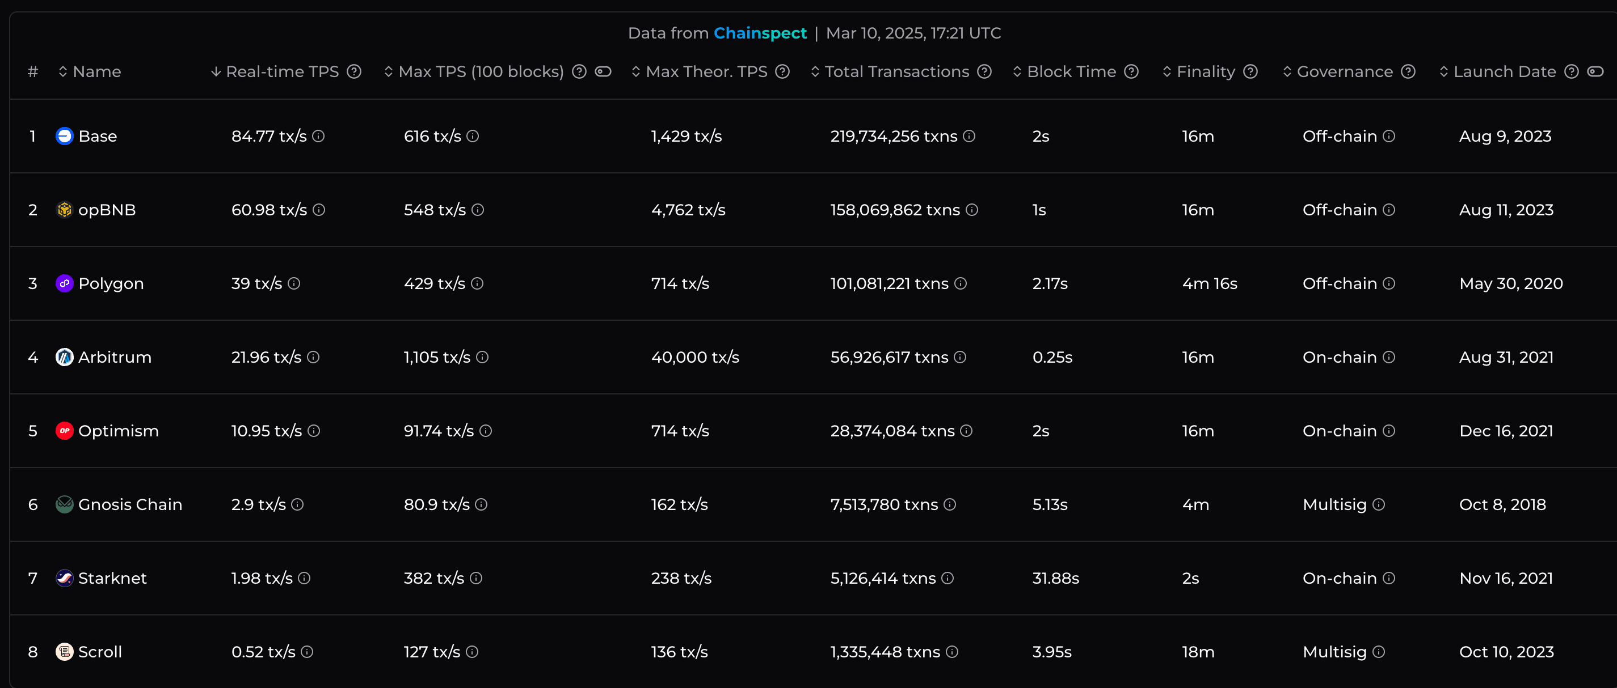Click the Arbitrum logo icon
This screenshot has height=688, width=1617.
[65, 357]
